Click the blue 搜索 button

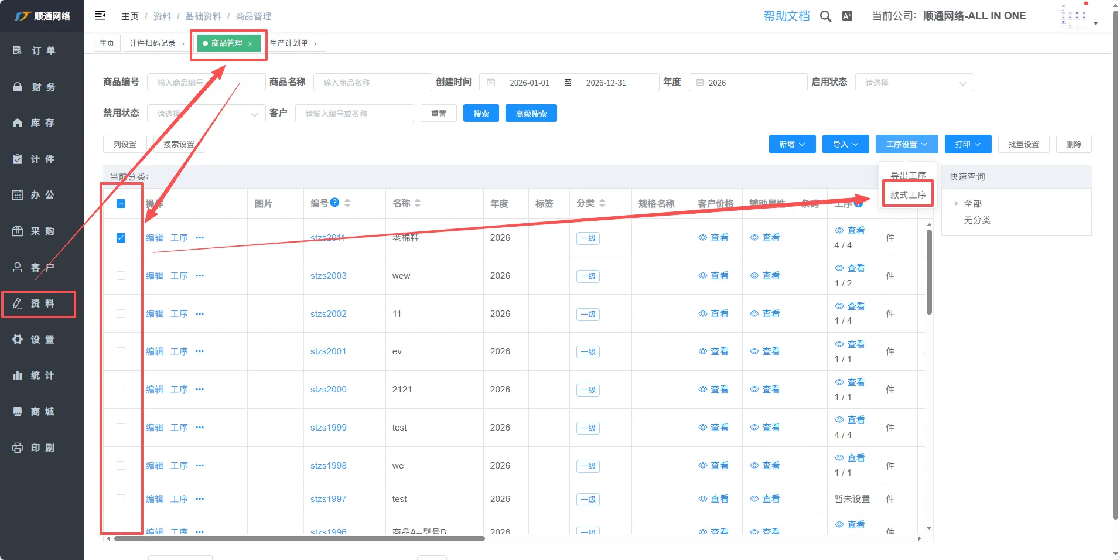point(481,114)
